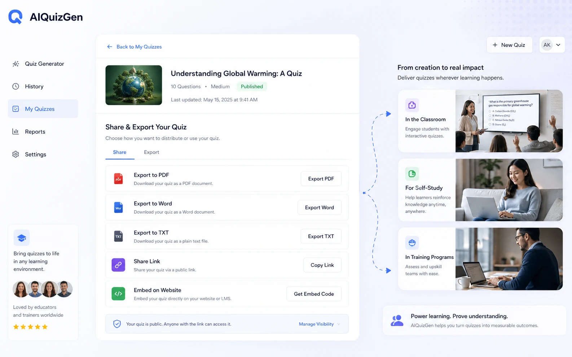Expand the Manage Visibility chevron
The height and width of the screenshot is (357, 572).
tap(339, 324)
